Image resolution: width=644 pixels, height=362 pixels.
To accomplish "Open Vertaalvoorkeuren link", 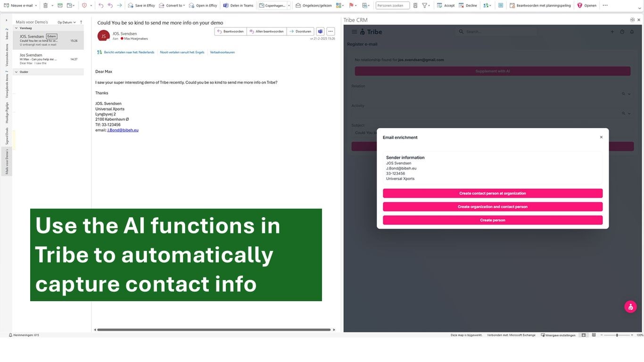I will [x=222, y=52].
